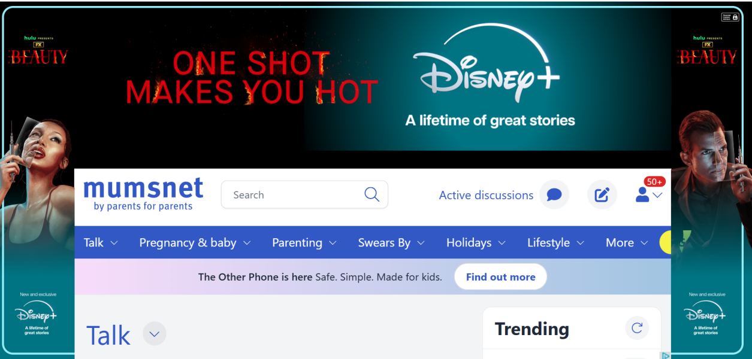Open the Swears By menu

coord(391,242)
